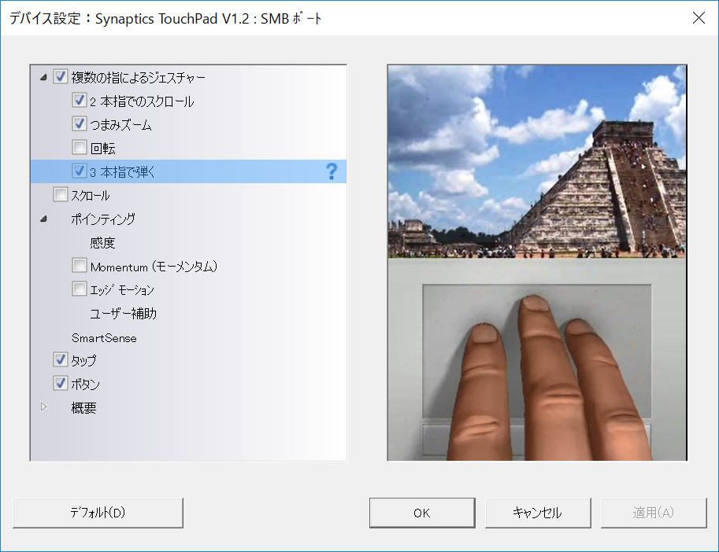This screenshot has height=552, width=719.
Task: Select the 感度 tree item
Action: click(103, 242)
